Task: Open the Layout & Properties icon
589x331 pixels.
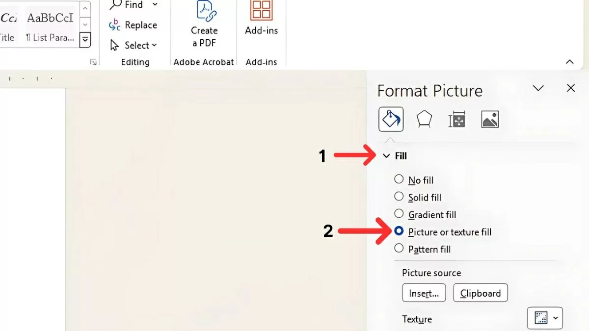Action: (x=456, y=119)
